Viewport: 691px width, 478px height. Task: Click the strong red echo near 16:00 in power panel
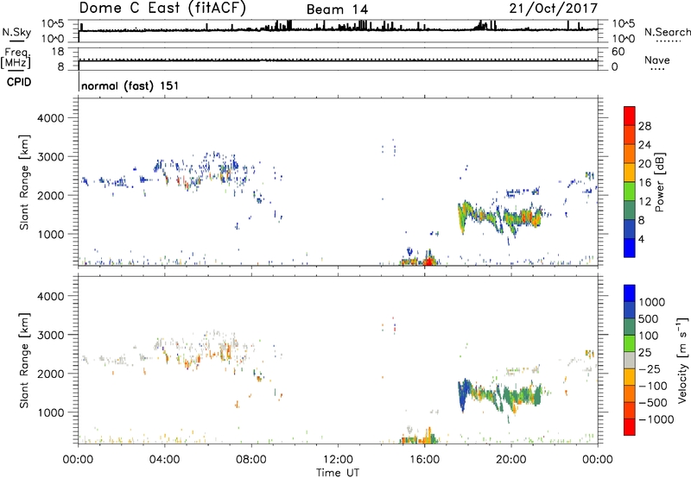(x=428, y=261)
